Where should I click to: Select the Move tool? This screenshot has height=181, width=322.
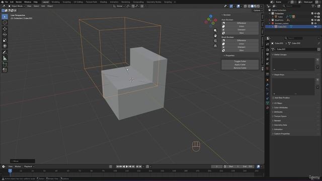(x=5, y=29)
